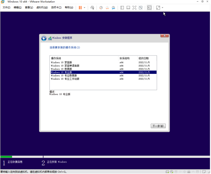This screenshot has height=174, width=211.
Task: Open the 虚拟机(M) menu
Action: tap(42, 7)
